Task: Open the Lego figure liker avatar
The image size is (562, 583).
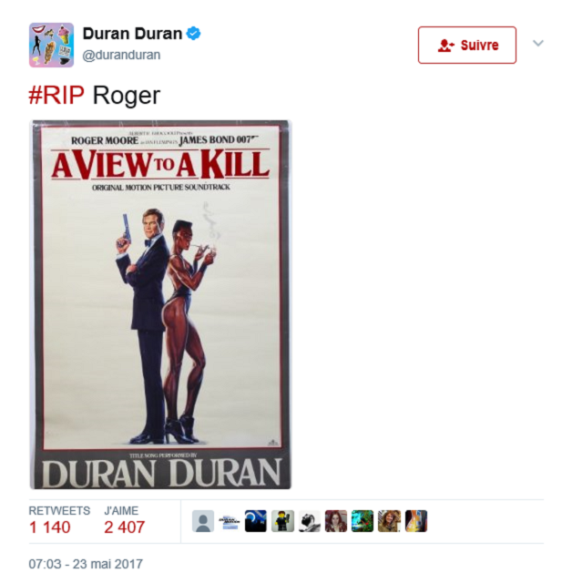Action: click(282, 521)
